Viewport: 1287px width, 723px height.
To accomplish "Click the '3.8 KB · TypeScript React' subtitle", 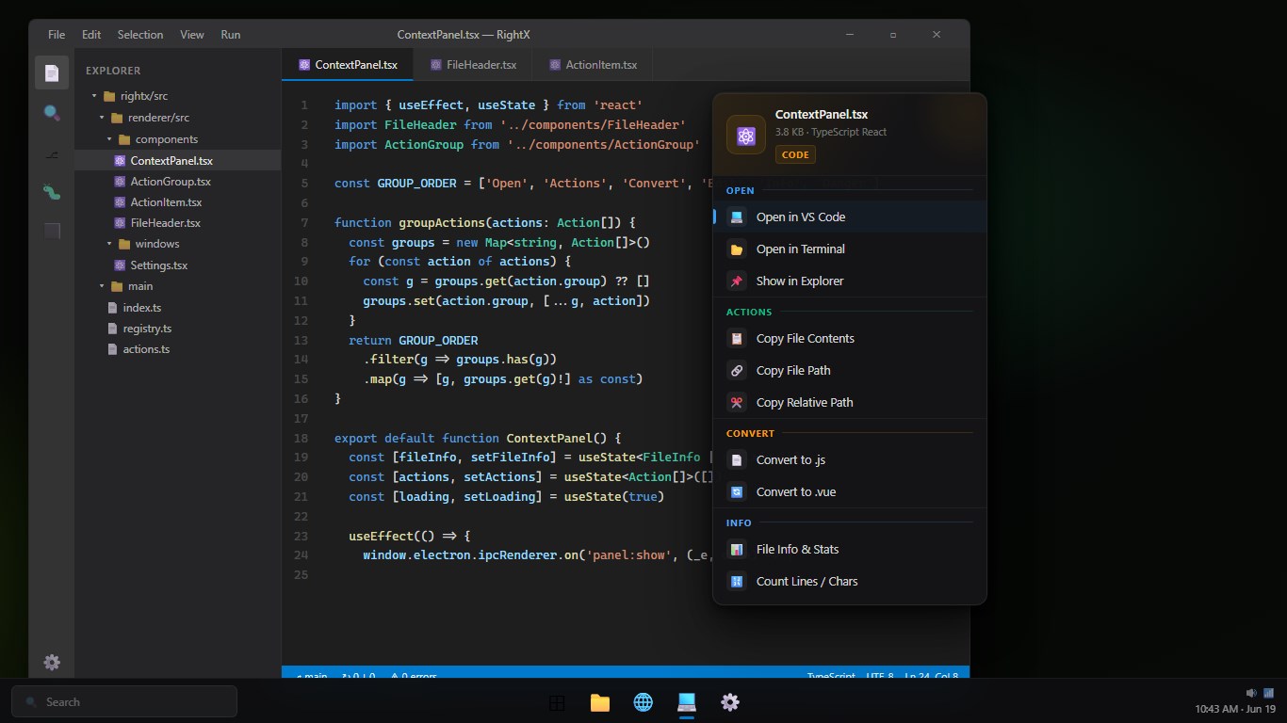I will pos(831,132).
